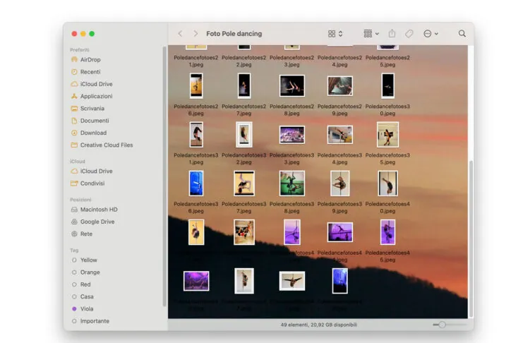Open the Documenti folder in sidebar

(x=95, y=121)
